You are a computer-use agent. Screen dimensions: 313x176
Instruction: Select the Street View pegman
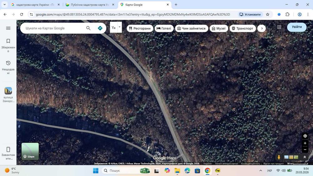point(279,157)
